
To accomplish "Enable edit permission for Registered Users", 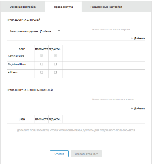I will point(55,64).
